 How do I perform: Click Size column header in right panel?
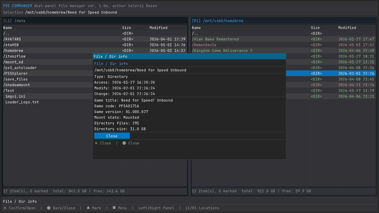(315, 28)
